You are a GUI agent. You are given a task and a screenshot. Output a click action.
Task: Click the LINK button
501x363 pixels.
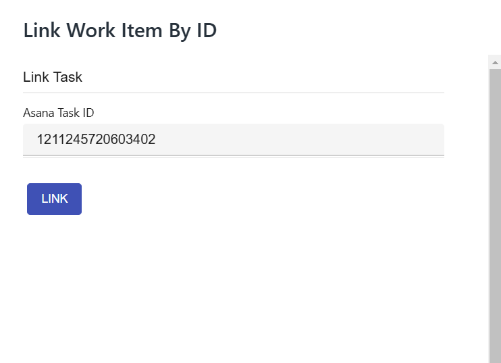54,199
